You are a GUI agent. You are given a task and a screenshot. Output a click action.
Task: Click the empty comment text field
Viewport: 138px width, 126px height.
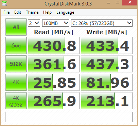tap(69, 117)
